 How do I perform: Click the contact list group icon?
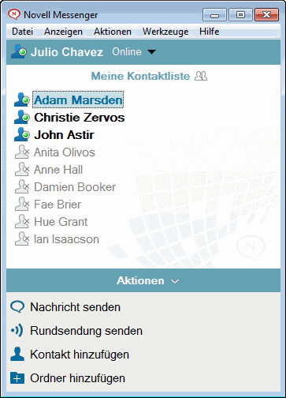pyautogui.click(x=201, y=76)
